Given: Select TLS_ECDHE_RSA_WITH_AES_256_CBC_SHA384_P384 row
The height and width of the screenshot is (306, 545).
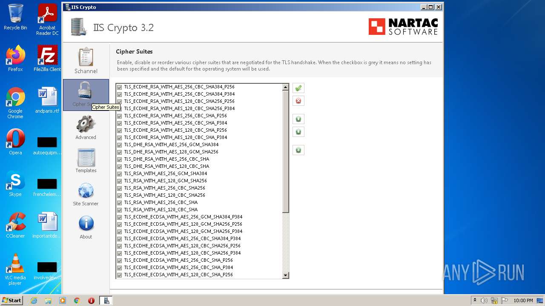Looking at the screenshot, I should [199, 94].
